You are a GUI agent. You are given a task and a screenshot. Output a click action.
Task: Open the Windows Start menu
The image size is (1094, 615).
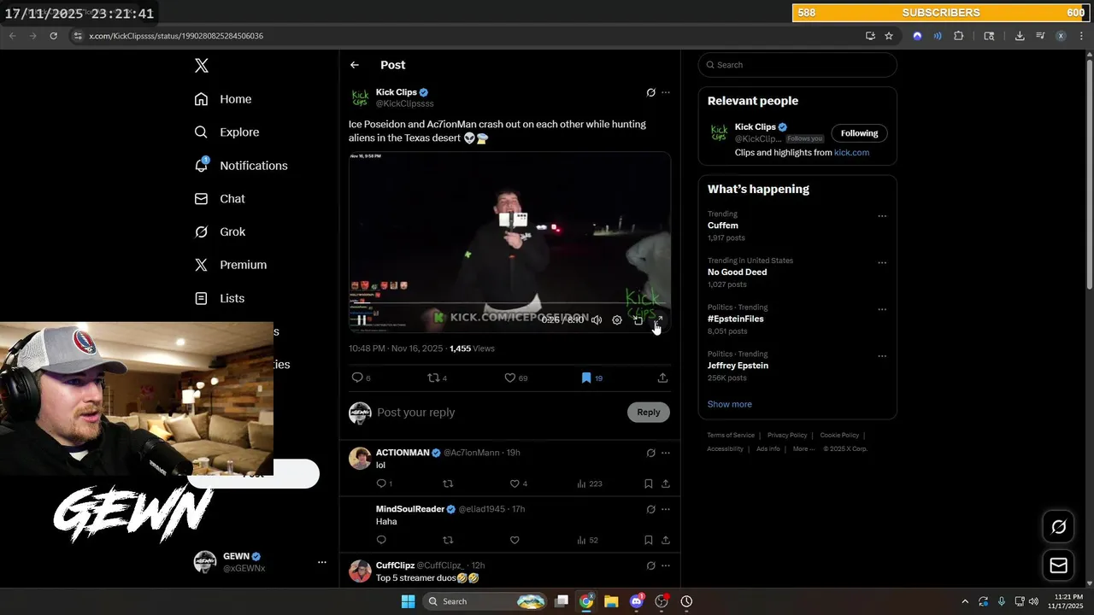click(x=409, y=601)
